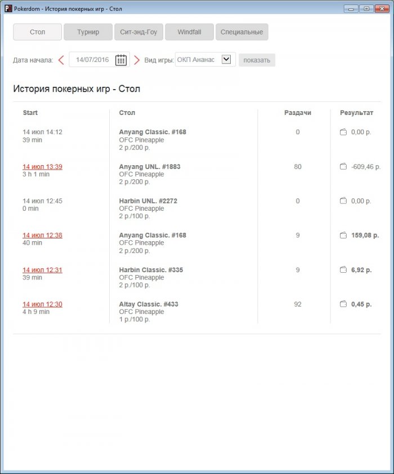394x474 pixels.
Task: Click wallet icon in Harbin UNL. #2272 row
Action: (x=343, y=201)
